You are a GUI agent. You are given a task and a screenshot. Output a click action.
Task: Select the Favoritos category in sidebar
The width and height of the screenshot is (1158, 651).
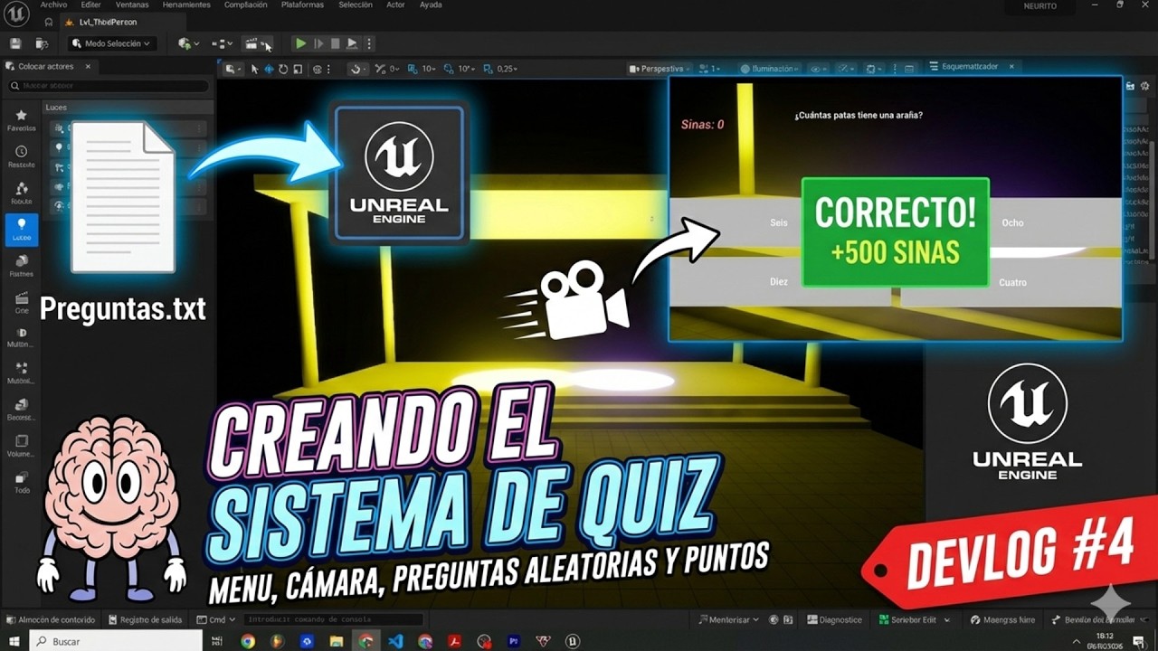coord(21,120)
